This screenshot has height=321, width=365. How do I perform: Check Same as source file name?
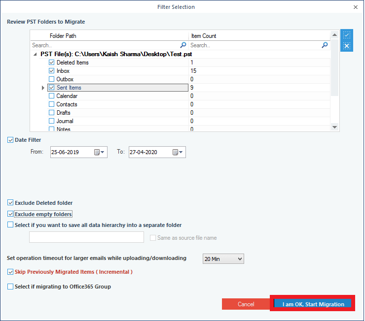click(153, 238)
